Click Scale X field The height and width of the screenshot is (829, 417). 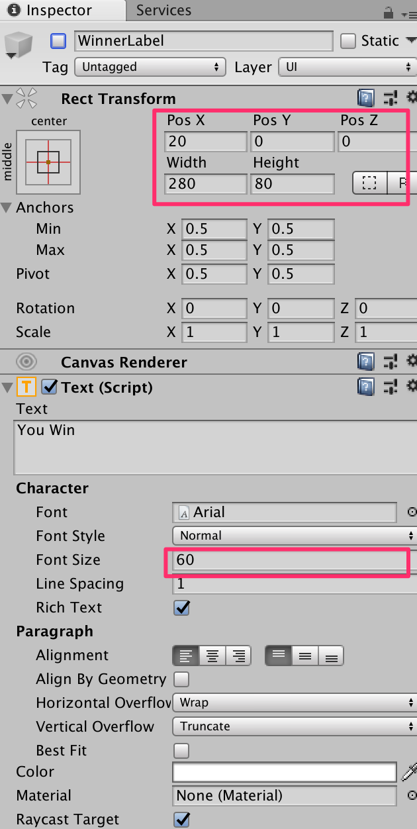pyautogui.click(x=214, y=332)
